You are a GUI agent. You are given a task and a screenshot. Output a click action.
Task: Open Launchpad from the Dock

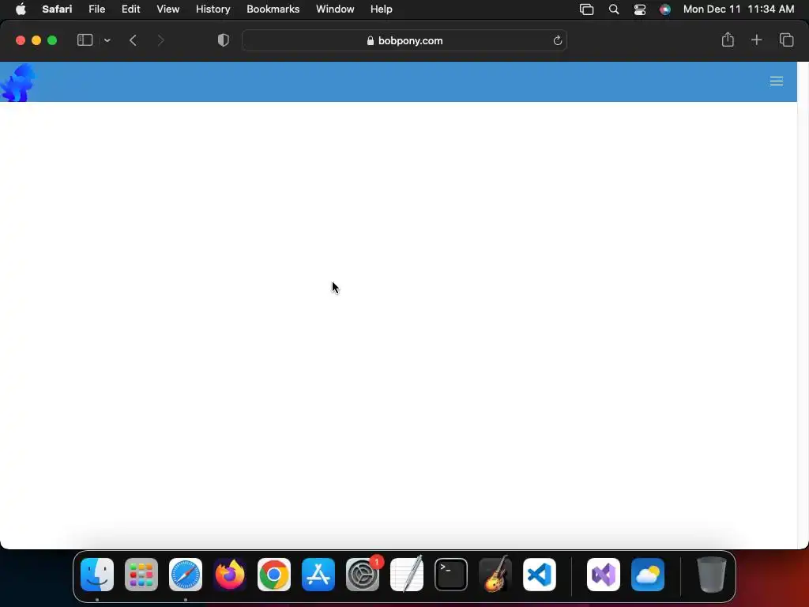pos(141,575)
